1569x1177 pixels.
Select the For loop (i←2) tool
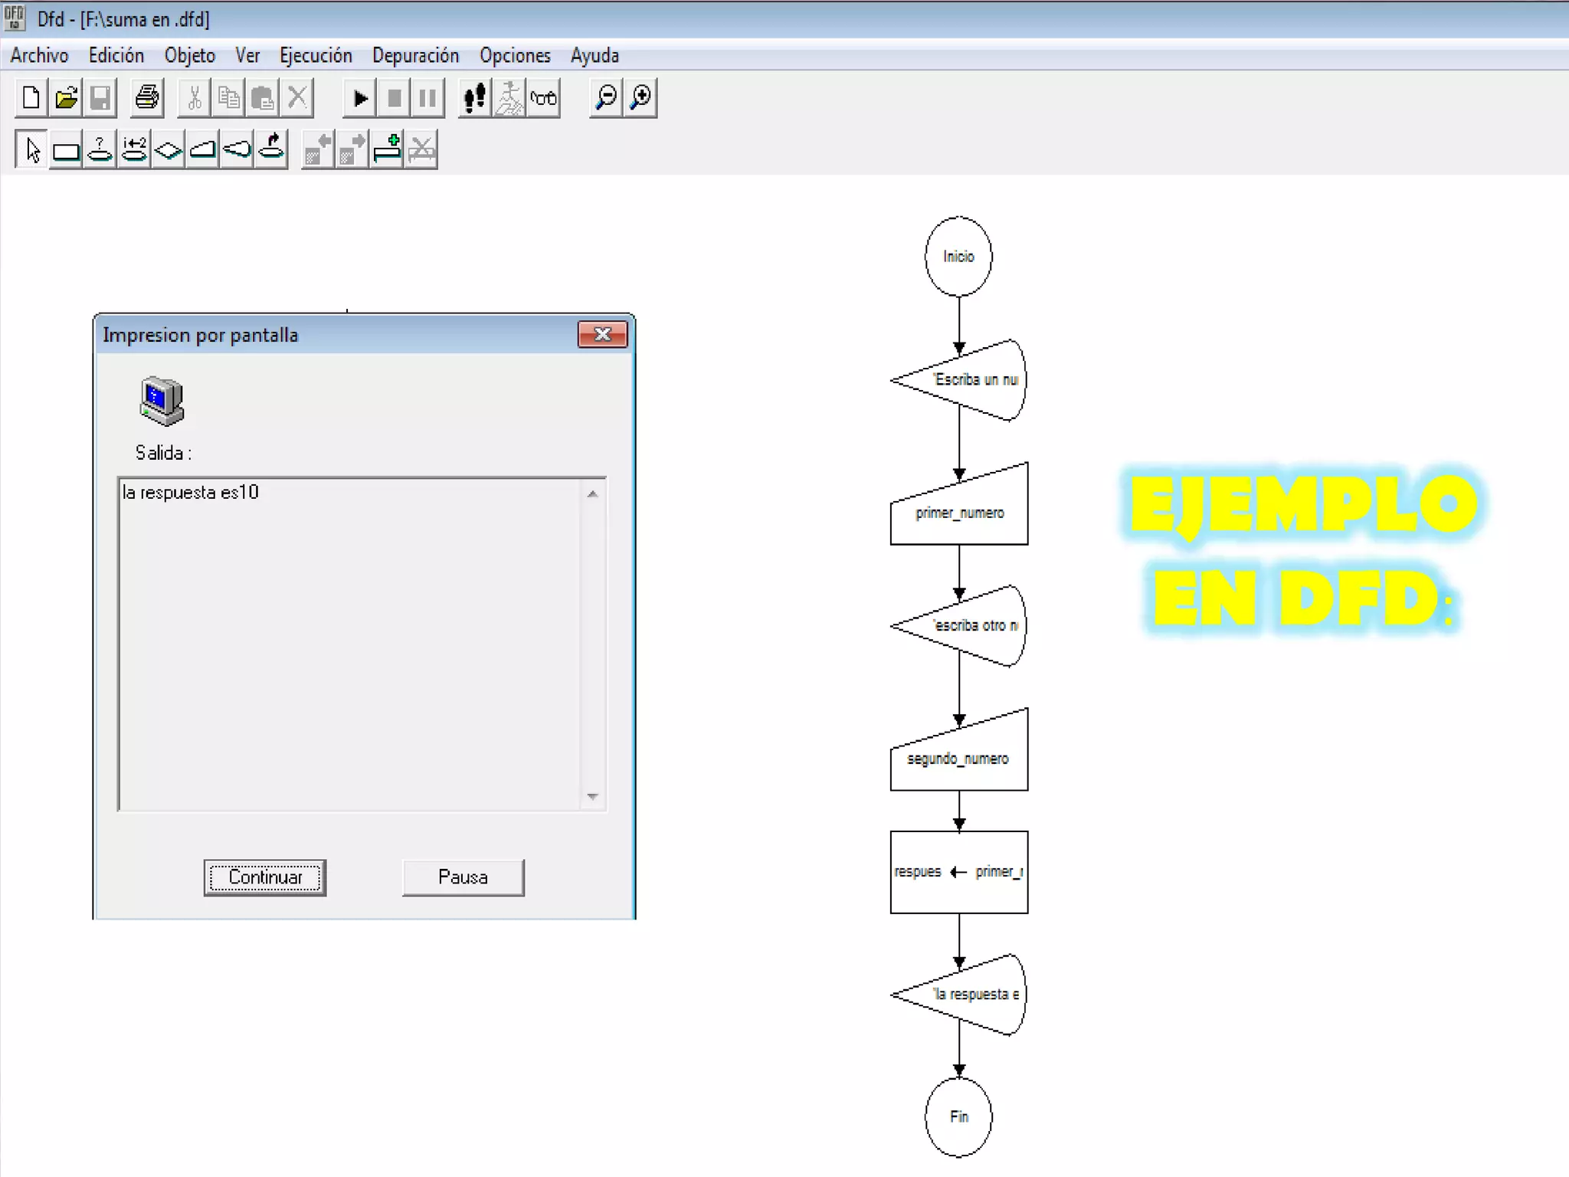(134, 149)
